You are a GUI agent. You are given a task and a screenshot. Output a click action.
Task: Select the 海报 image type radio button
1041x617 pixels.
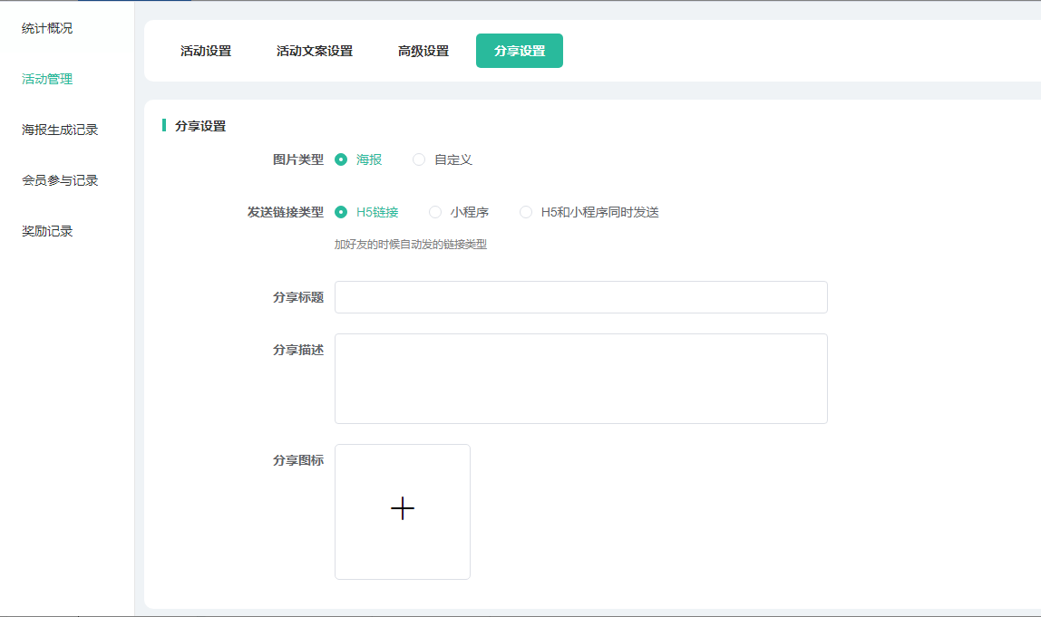[x=342, y=159]
